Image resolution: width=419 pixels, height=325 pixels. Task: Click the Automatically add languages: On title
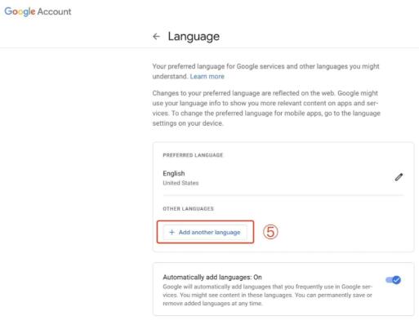(x=212, y=277)
